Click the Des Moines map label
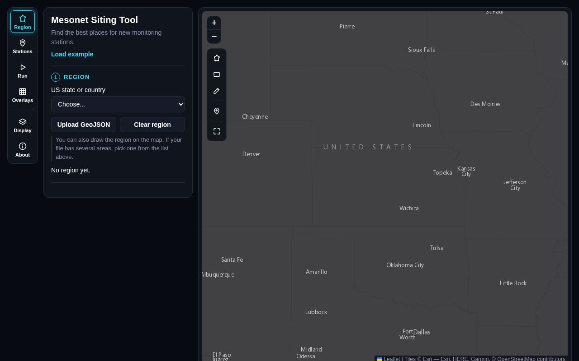This screenshot has height=361, width=579. click(x=485, y=104)
